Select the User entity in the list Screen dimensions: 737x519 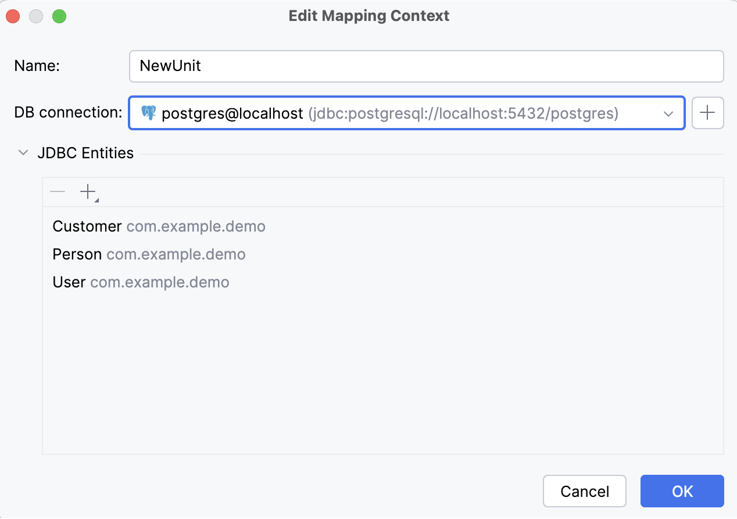(69, 282)
